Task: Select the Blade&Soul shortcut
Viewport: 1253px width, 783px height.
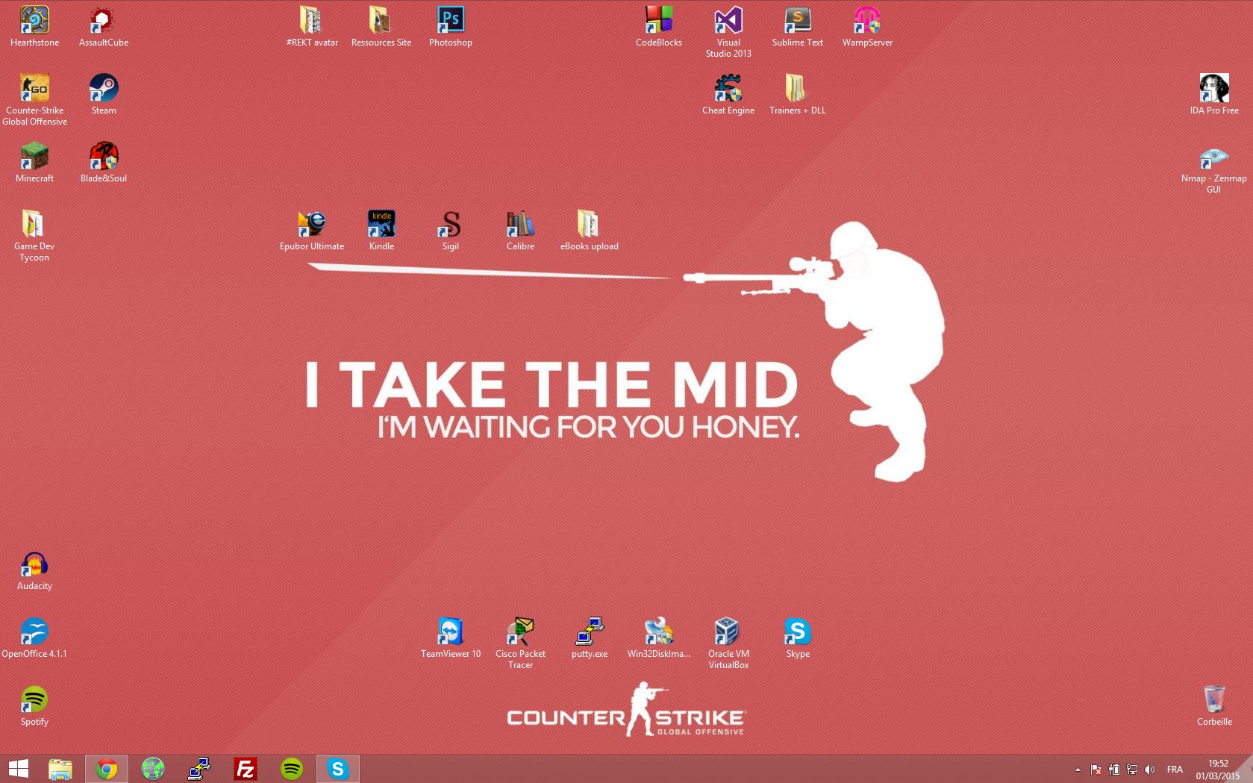Action: click(x=104, y=163)
